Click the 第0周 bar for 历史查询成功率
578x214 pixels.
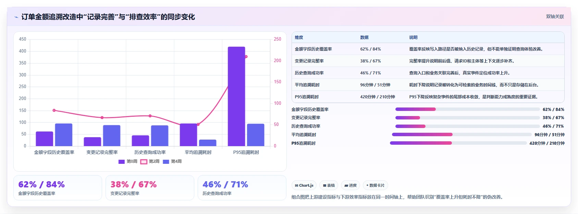[x=140, y=141]
